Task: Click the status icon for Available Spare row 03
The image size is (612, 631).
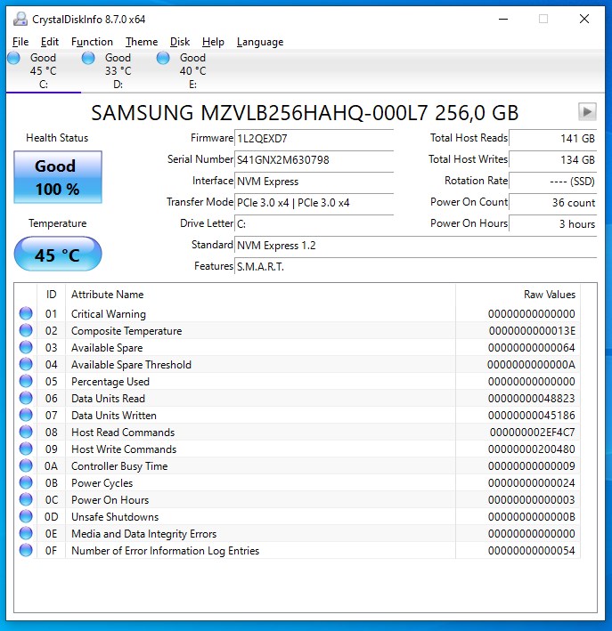Action: (26, 347)
